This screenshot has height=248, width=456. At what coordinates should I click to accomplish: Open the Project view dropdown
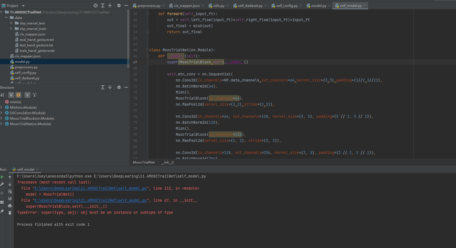click(23, 6)
